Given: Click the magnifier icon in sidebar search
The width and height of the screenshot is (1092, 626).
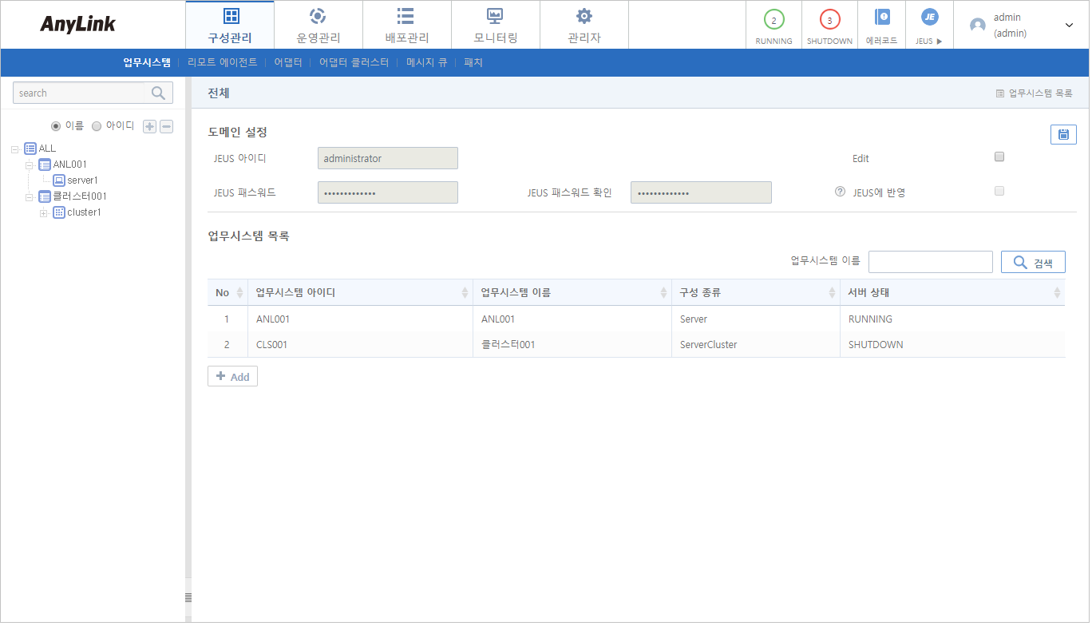Looking at the screenshot, I should tap(158, 93).
